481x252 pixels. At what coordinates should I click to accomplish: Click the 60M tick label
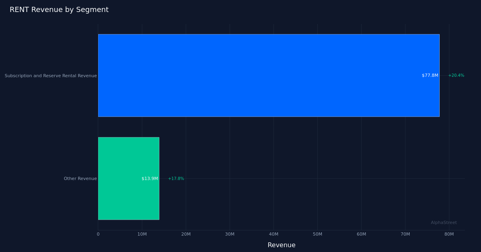click(361, 234)
